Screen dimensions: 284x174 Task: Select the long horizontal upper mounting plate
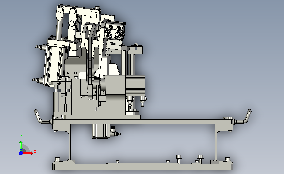(143, 122)
